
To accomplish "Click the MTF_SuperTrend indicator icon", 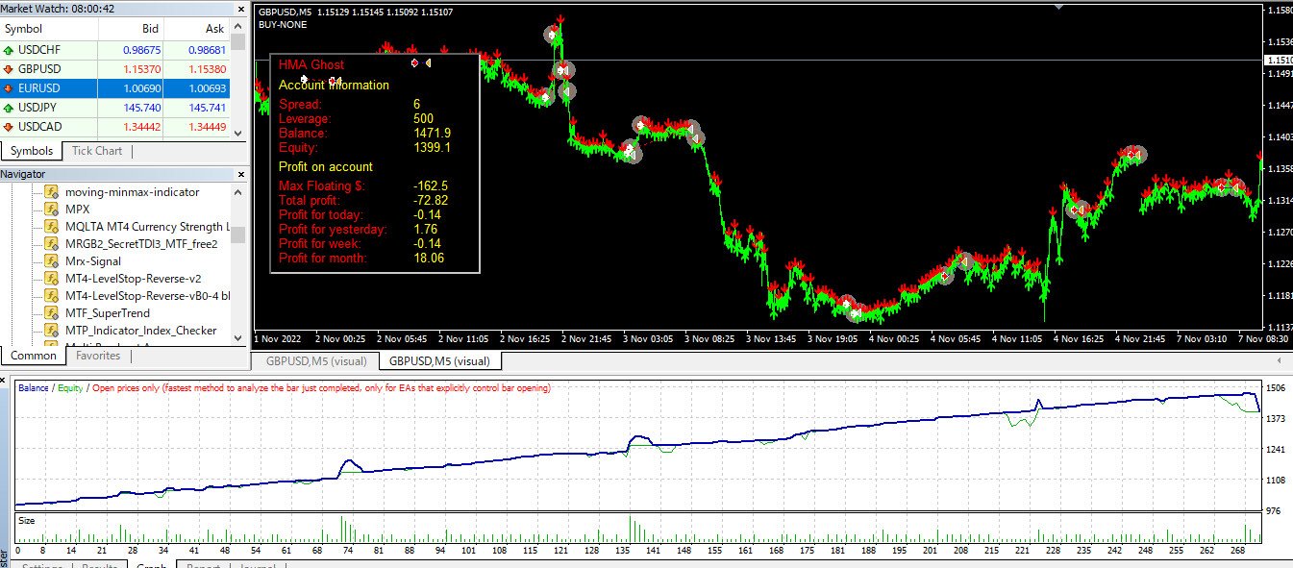I will [52, 312].
